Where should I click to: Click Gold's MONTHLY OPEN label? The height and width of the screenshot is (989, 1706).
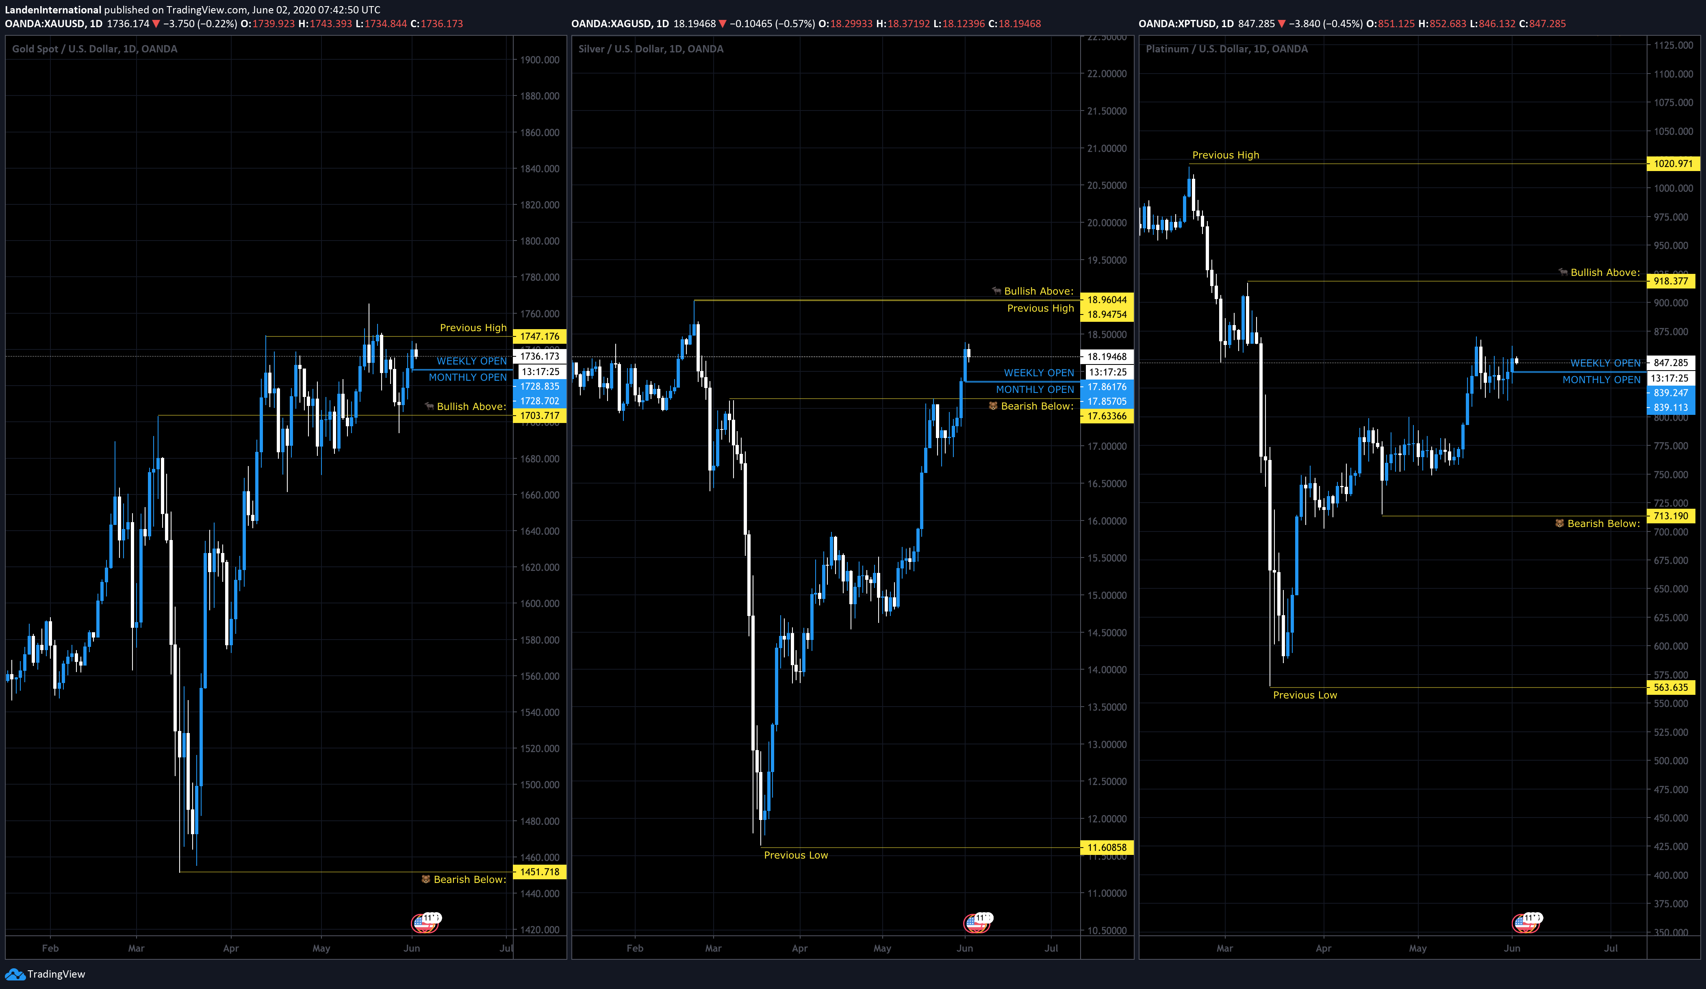(x=468, y=377)
